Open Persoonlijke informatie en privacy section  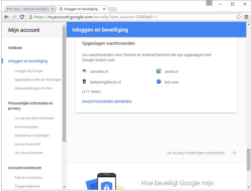tap(31, 106)
